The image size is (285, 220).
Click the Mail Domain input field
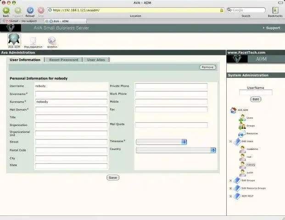(71, 110)
